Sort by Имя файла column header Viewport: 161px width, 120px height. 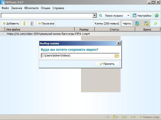tap(40, 29)
